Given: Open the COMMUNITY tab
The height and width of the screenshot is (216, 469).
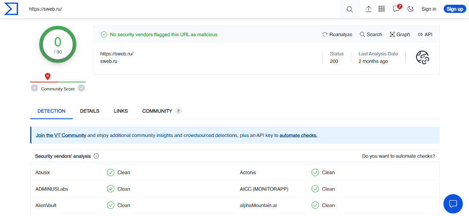Looking at the screenshot, I should click(162, 111).
